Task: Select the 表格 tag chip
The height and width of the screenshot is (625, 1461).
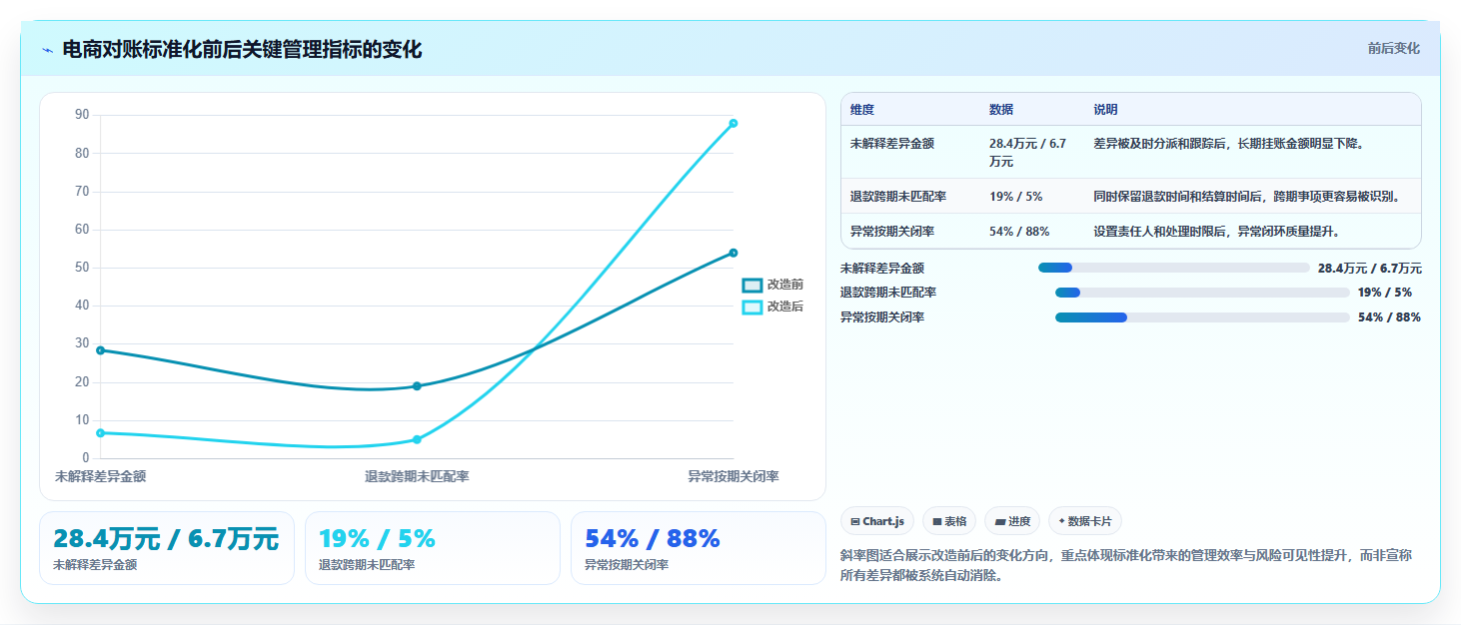Action: tap(949, 521)
